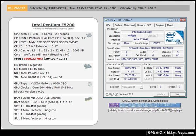Click the CPU-Z title bar app icon
The image size is (196, 136).
[x=106, y=20]
